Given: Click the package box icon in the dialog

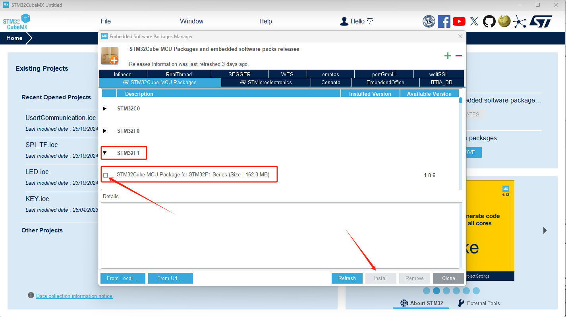Looking at the screenshot, I should tap(110, 56).
